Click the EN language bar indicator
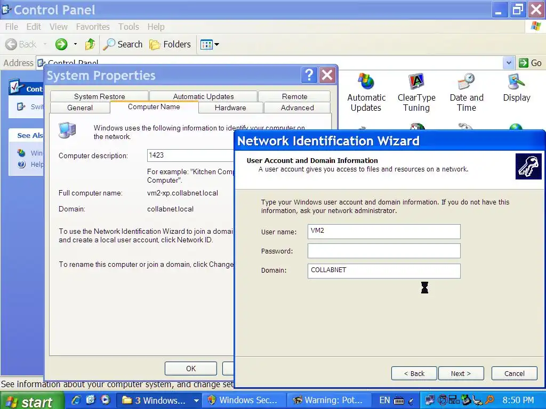546x409 pixels. 384,400
